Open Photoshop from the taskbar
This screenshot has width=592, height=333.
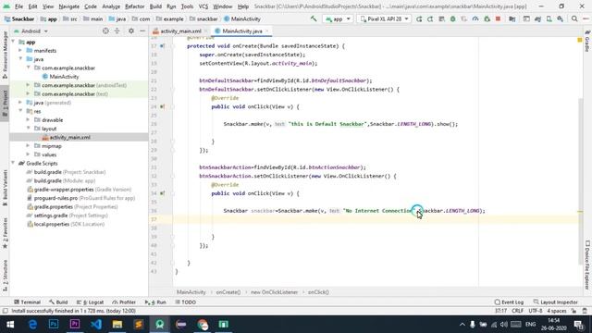(54, 325)
